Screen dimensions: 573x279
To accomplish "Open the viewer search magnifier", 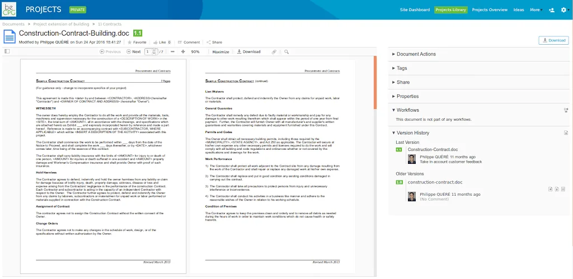I will pyautogui.click(x=286, y=52).
